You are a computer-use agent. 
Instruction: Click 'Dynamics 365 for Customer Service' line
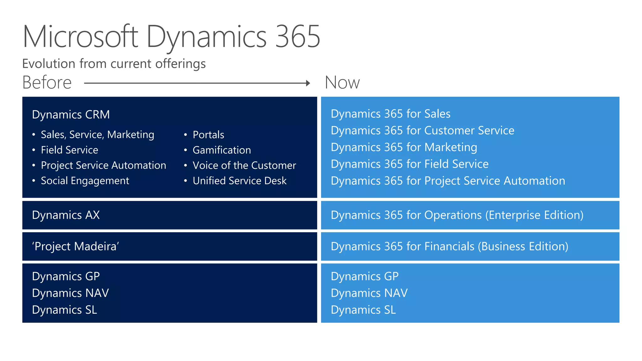(x=422, y=130)
